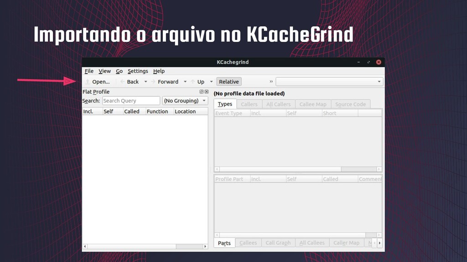Image resolution: width=467 pixels, height=262 pixels.
Task: Open the (No Grouping) dropdown
Action: (x=185, y=101)
